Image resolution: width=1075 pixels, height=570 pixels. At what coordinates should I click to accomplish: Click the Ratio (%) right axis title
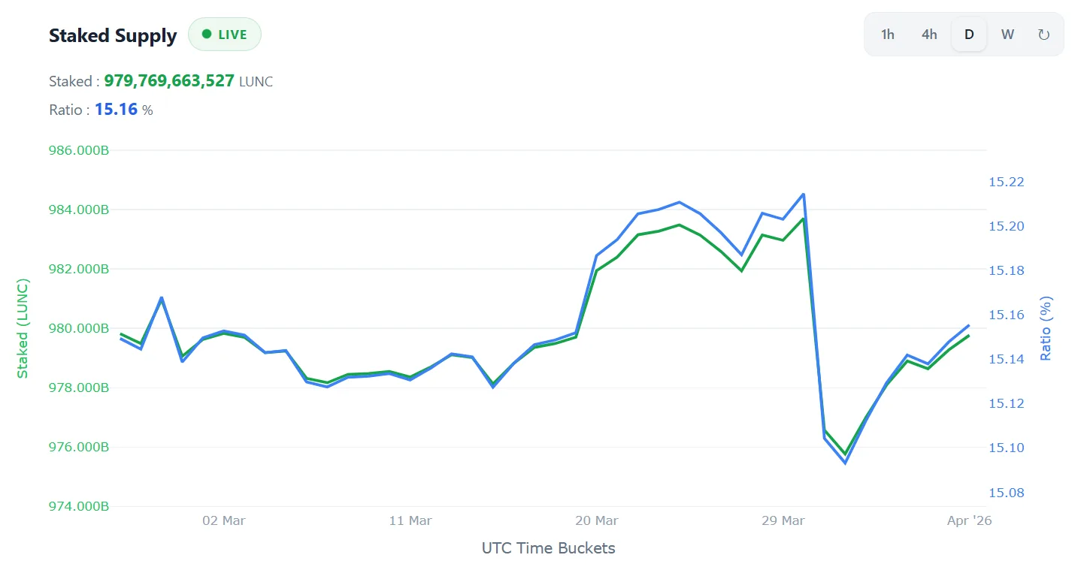(1046, 328)
